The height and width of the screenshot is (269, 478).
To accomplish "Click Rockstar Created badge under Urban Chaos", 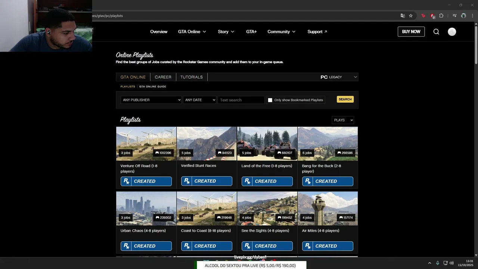I will (146, 246).
